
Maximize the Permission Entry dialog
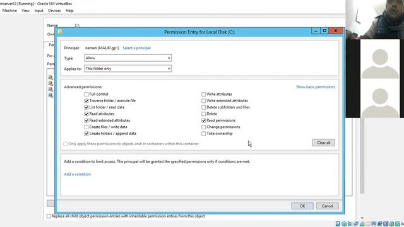[324, 31]
